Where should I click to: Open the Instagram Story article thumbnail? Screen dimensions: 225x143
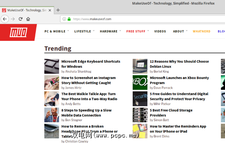(52, 82)
